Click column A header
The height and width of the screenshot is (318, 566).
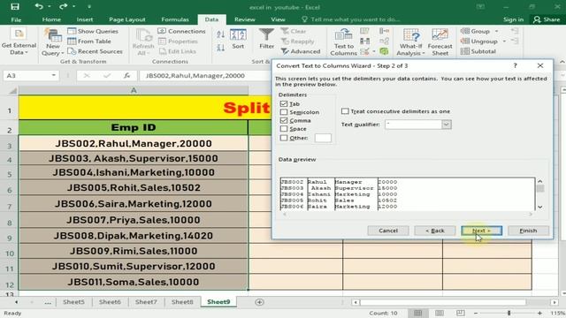coord(134,90)
